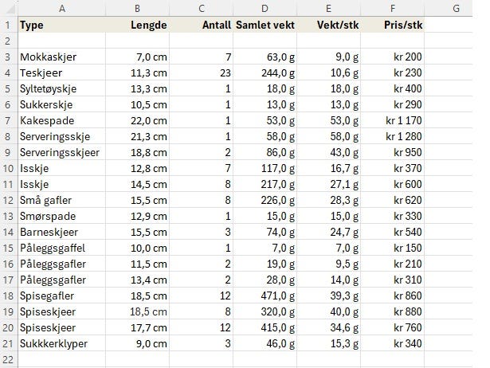This screenshot has width=490, height=368.
Task: Select column A header
Action: coord(61,8)
